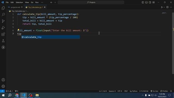
Task: Open the Edit menu
Action: pos(12,2)
